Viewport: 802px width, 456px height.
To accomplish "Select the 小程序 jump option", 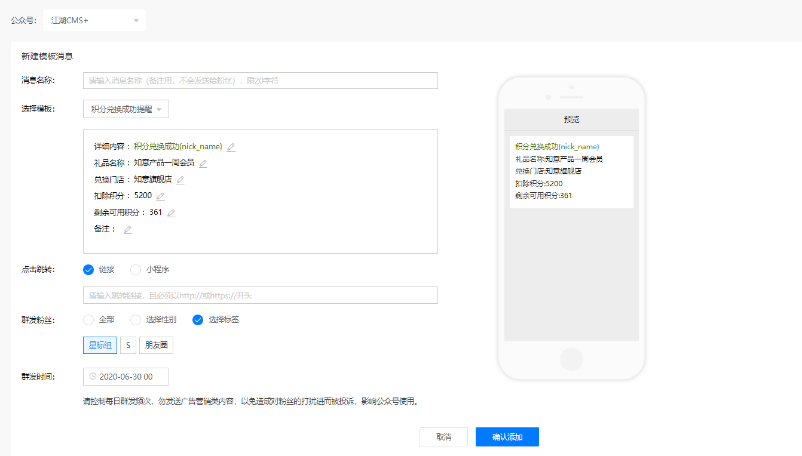I will point(136,270).
